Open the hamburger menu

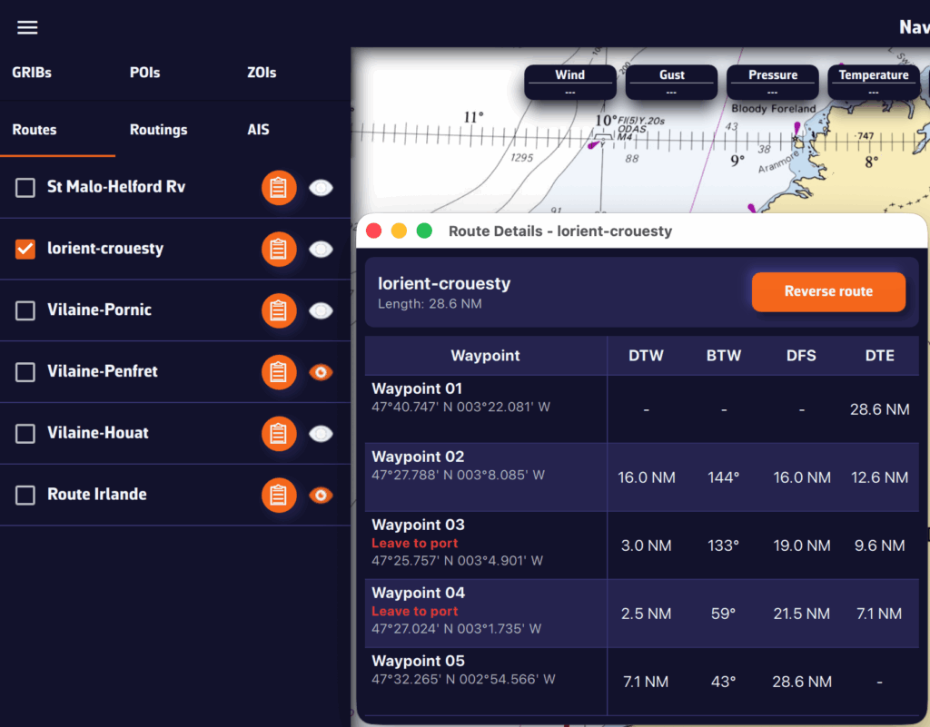click(x=27, y=27)
